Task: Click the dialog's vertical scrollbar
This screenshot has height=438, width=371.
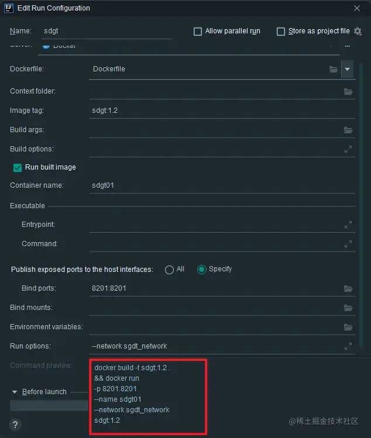Action: 361,205
